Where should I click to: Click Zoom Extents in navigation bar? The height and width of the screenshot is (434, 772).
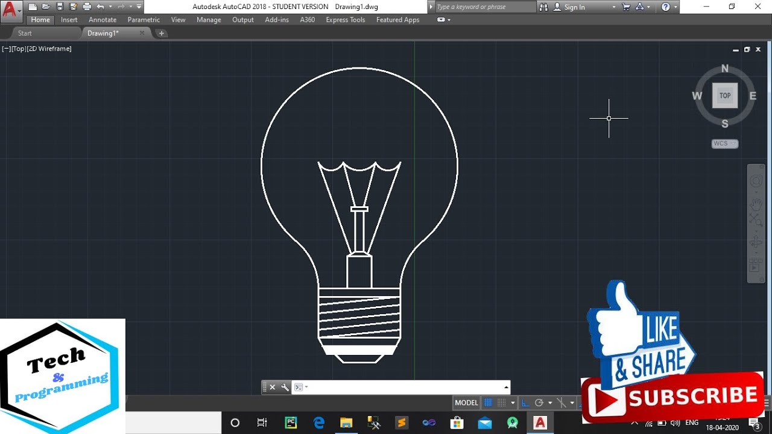(x=756, y=221)
